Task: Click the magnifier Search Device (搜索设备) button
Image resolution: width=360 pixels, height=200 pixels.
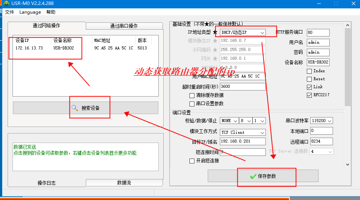Action: pos(85,108)
